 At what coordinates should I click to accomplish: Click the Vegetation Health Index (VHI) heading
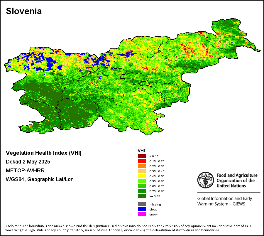(x=44, y=153)
